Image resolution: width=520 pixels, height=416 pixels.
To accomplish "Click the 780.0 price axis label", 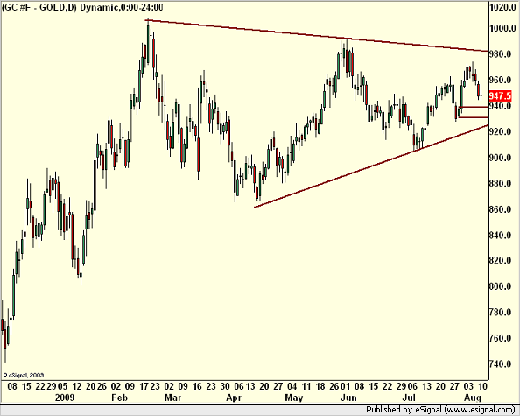I will (x=500, y=312).
